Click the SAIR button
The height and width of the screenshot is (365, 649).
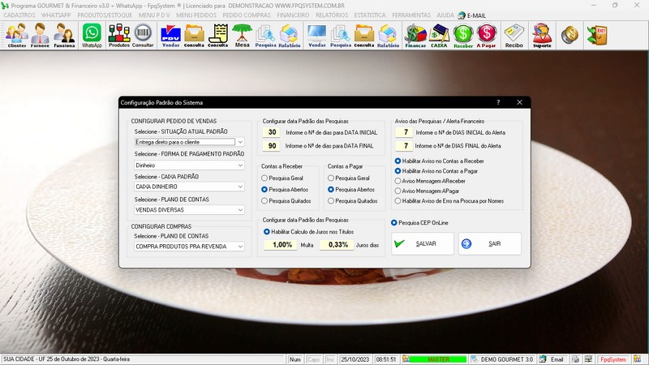(x=490, y=244)
